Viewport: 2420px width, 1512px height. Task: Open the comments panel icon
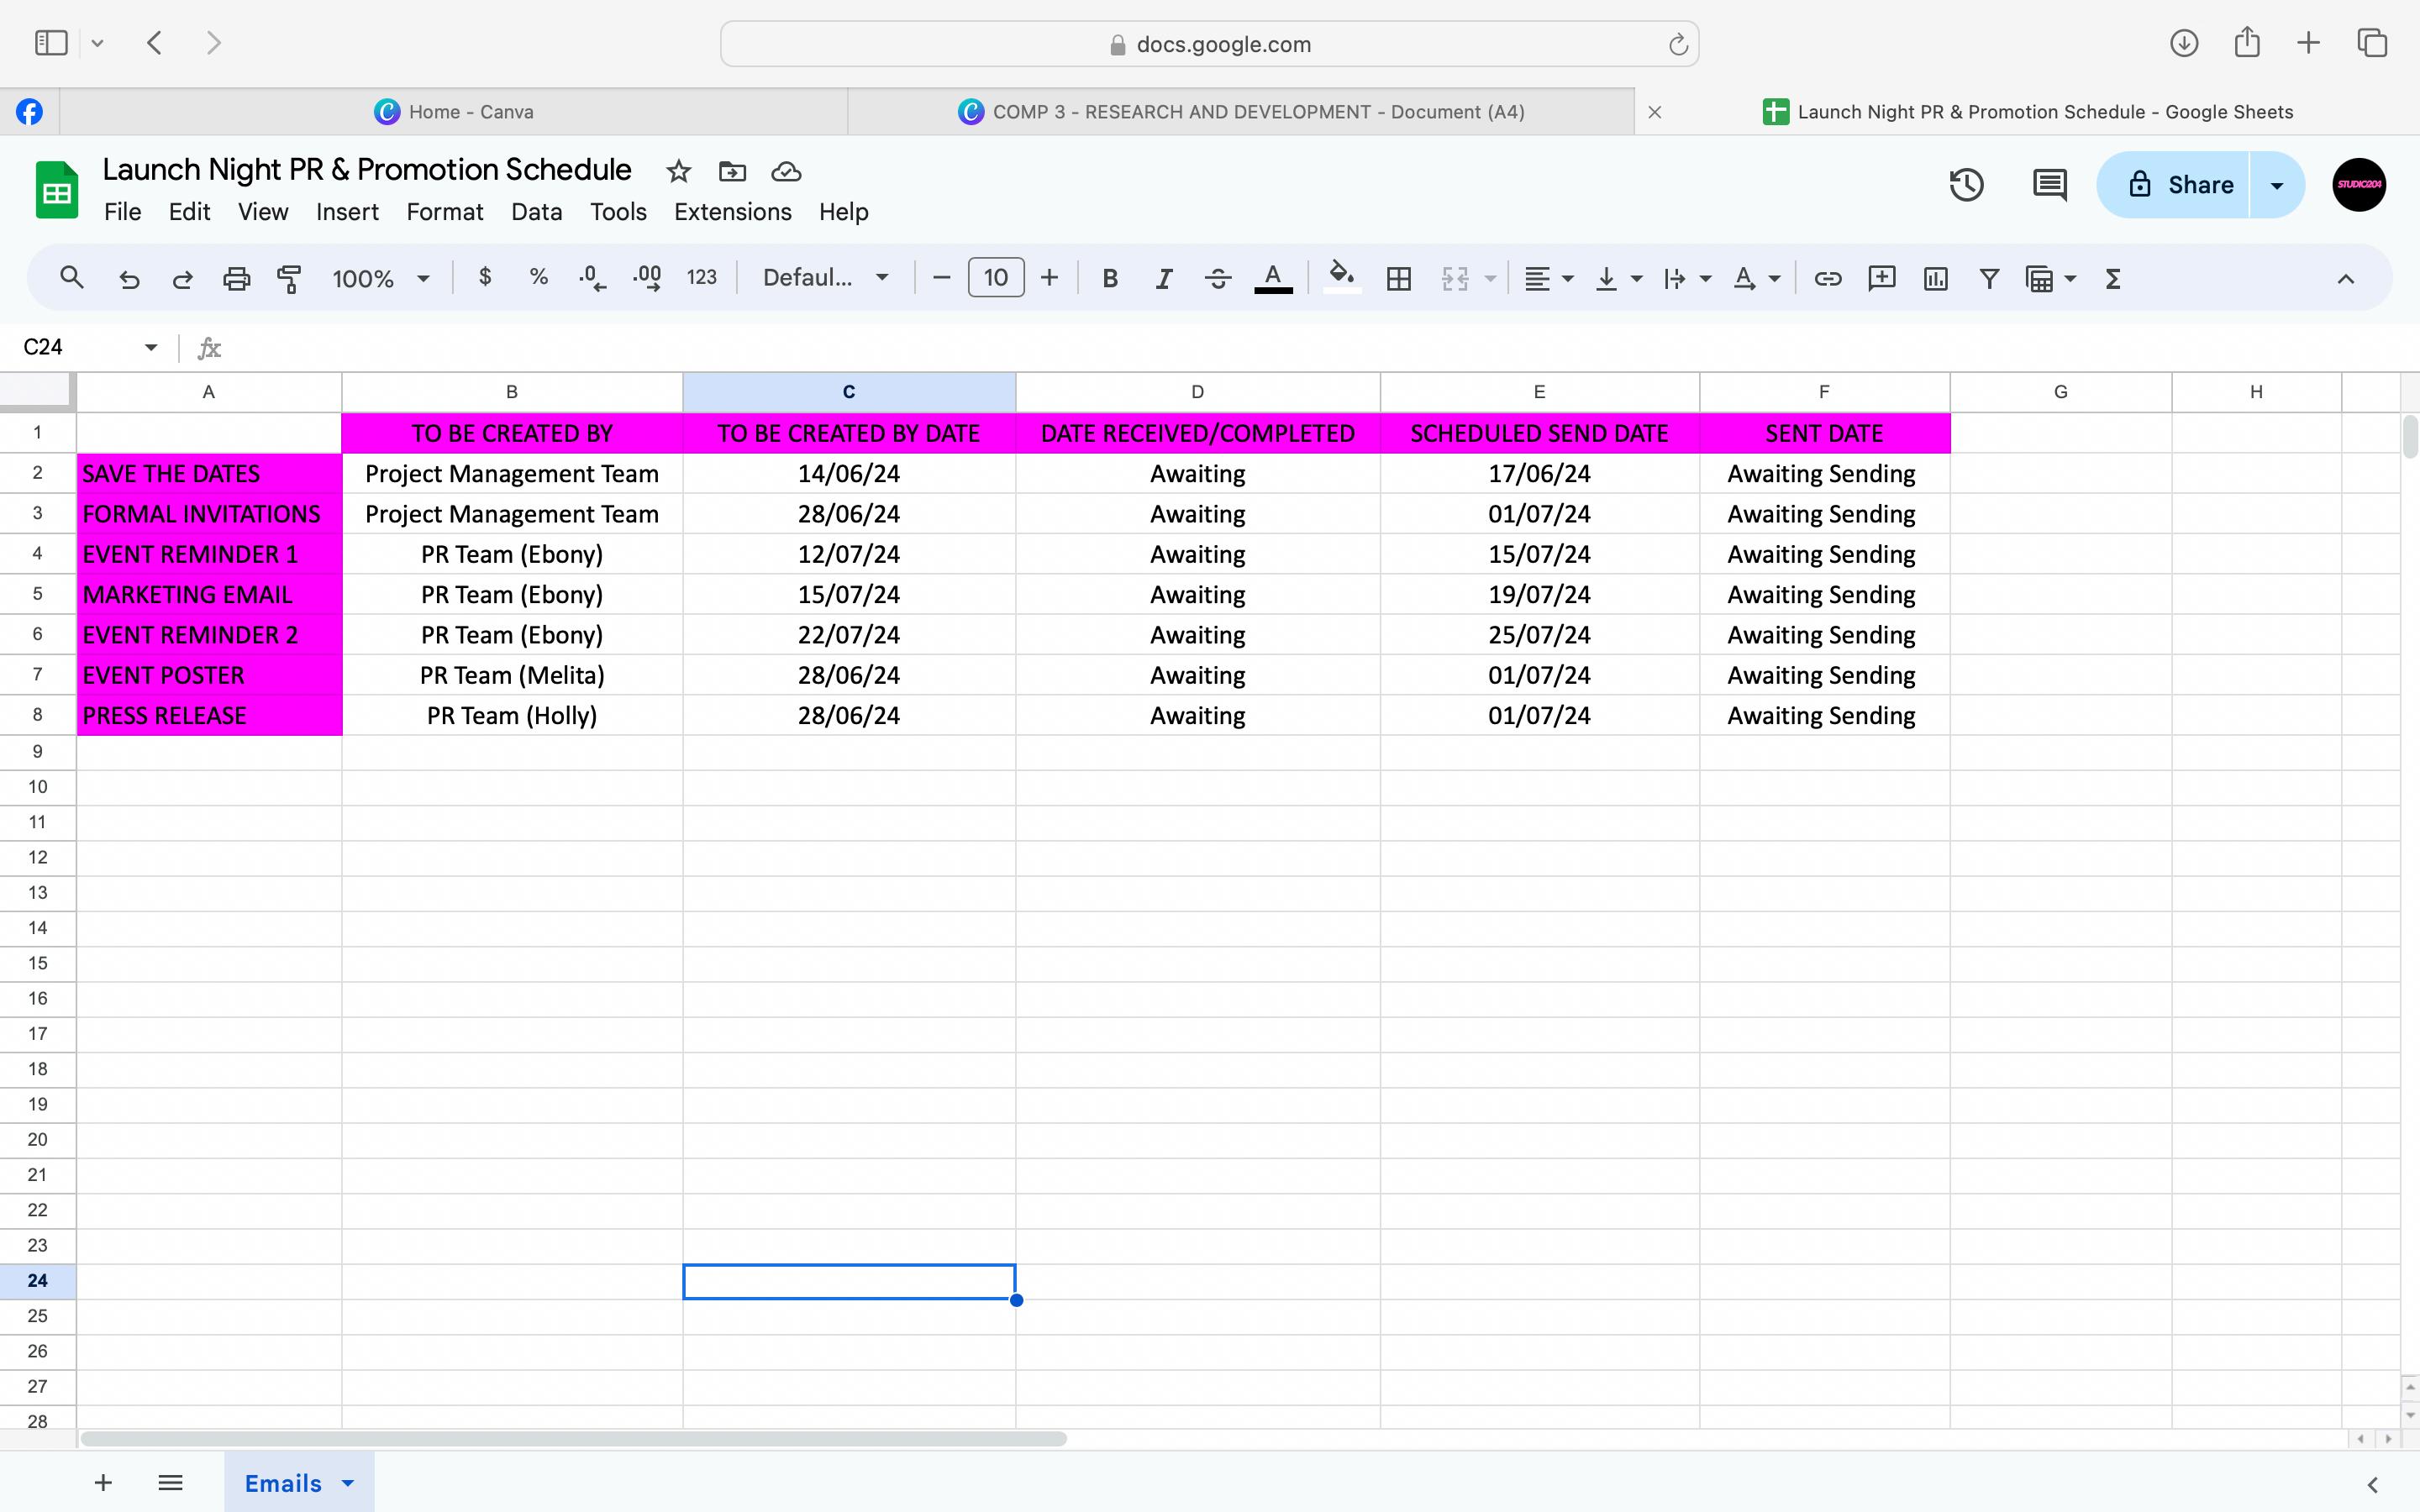2049,185
